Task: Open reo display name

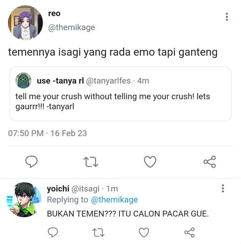Action: 54,14
